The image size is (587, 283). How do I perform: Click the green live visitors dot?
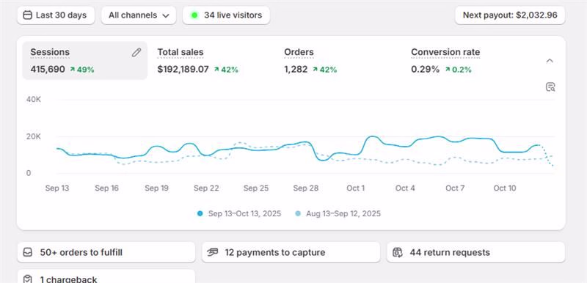[194, 15]
